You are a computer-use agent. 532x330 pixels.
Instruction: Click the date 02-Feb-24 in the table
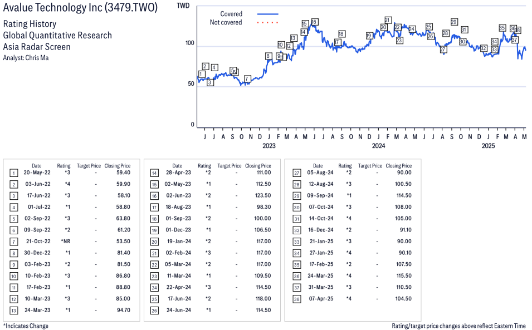[x=178, y=253]
